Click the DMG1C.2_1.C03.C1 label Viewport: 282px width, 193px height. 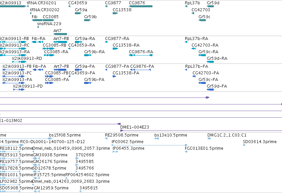(x=227, y=135)
